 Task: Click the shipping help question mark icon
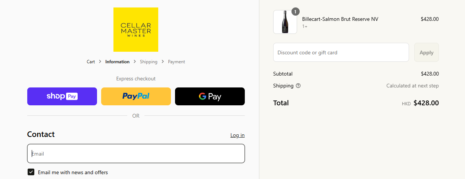(298, 86)
